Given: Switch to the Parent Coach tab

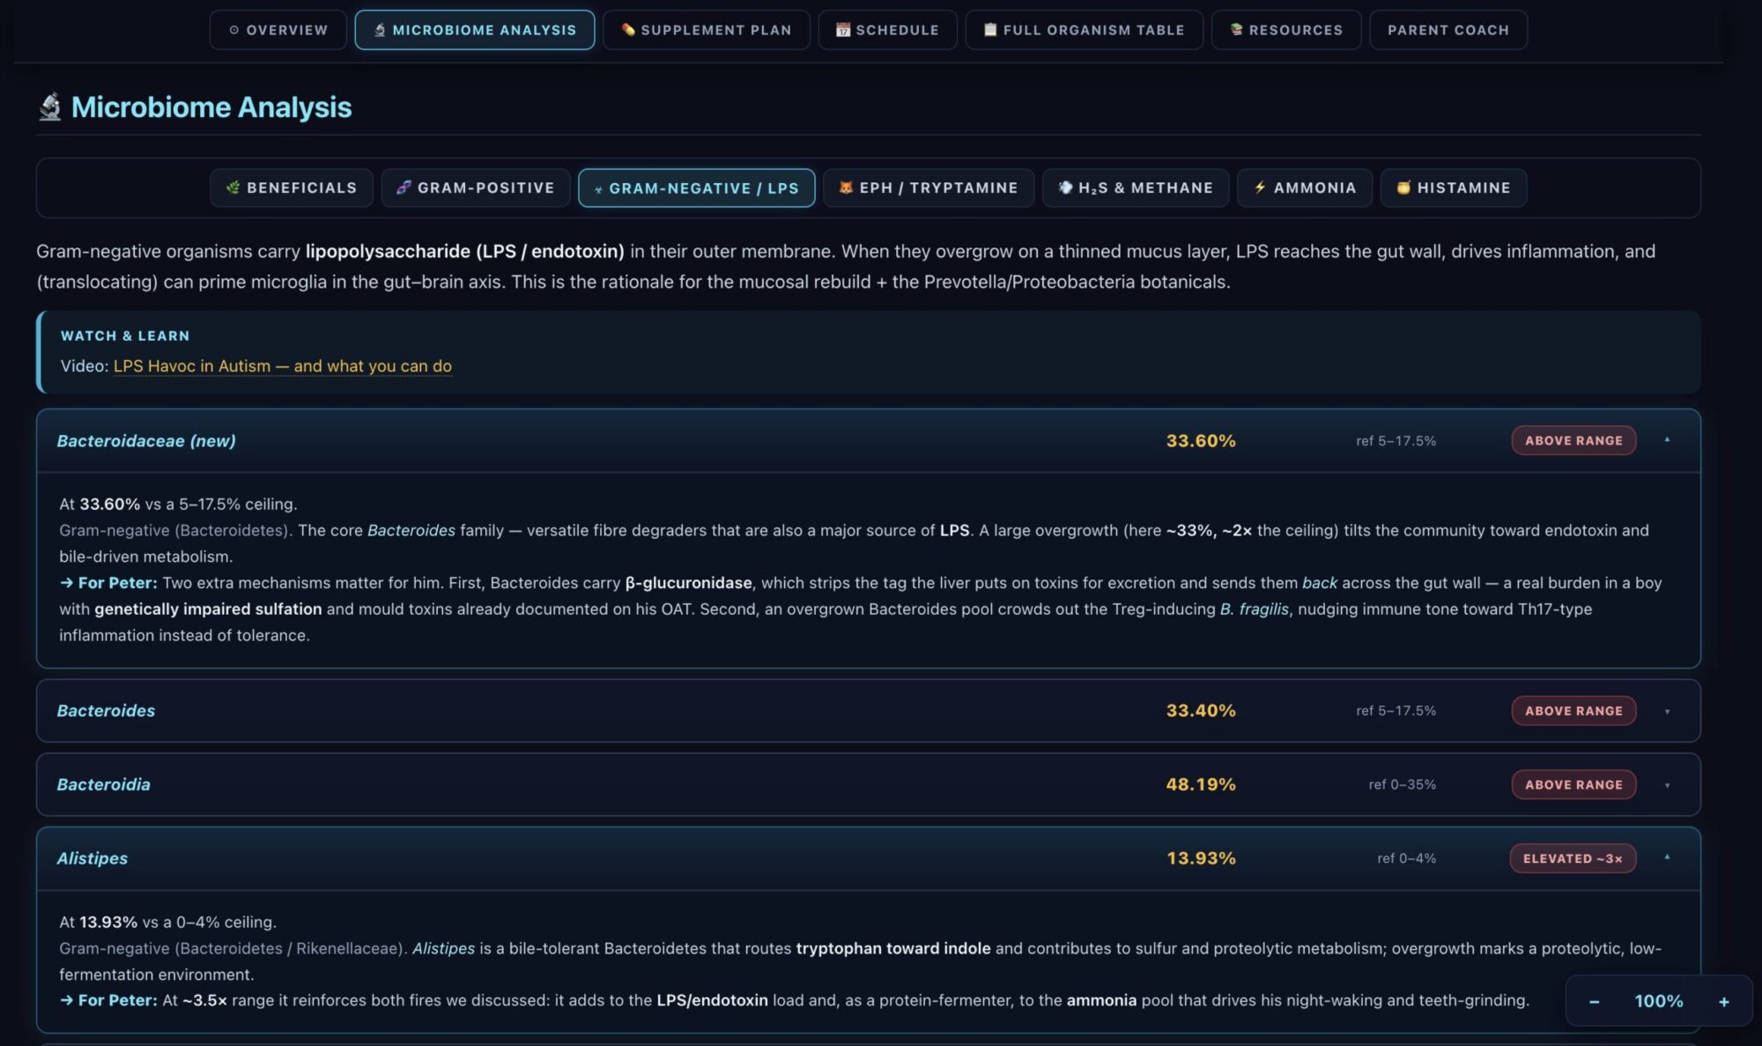Looking at the screenshot, I should click(x=1448, y=30).
